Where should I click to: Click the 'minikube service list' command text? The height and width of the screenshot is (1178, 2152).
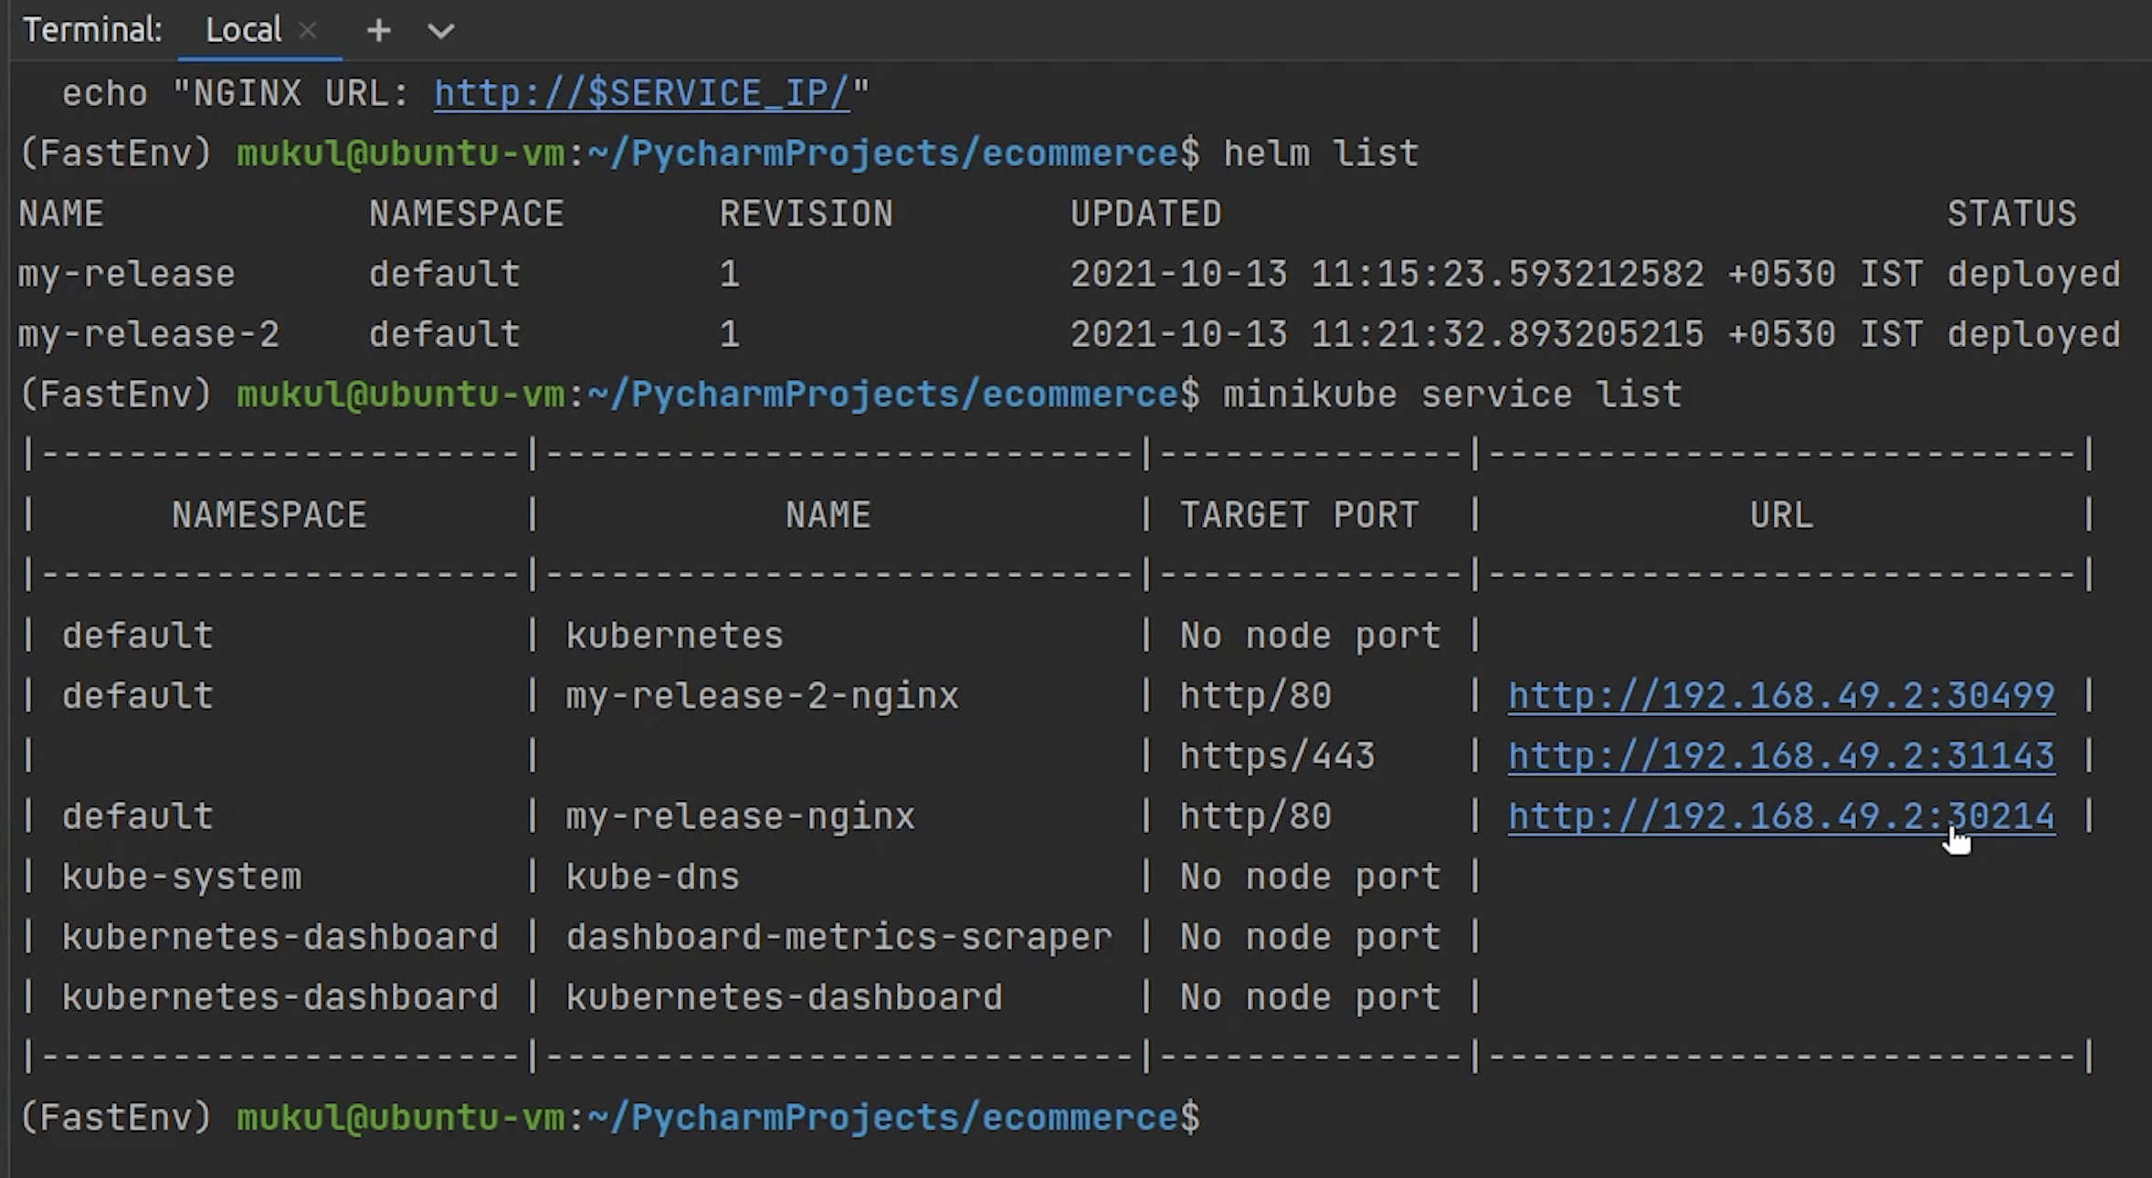pyautogui.click(x=1451, y=394)
